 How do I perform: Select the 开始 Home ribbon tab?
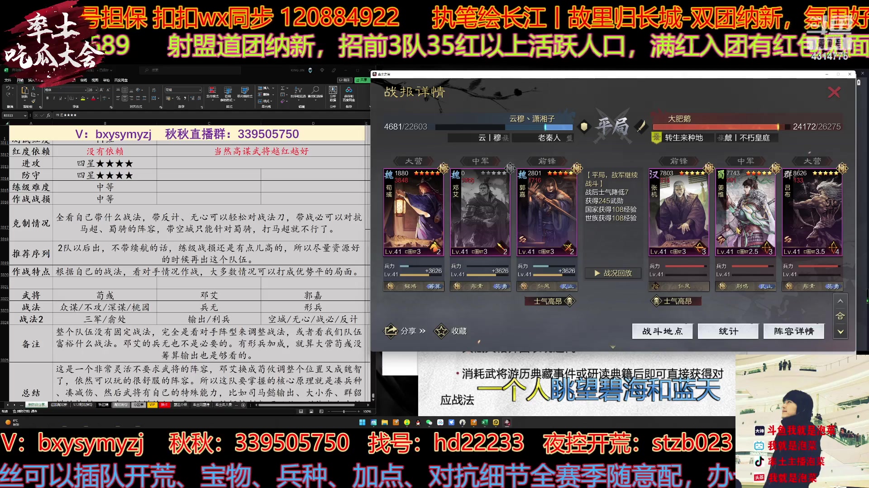click(x=20, y=80)
